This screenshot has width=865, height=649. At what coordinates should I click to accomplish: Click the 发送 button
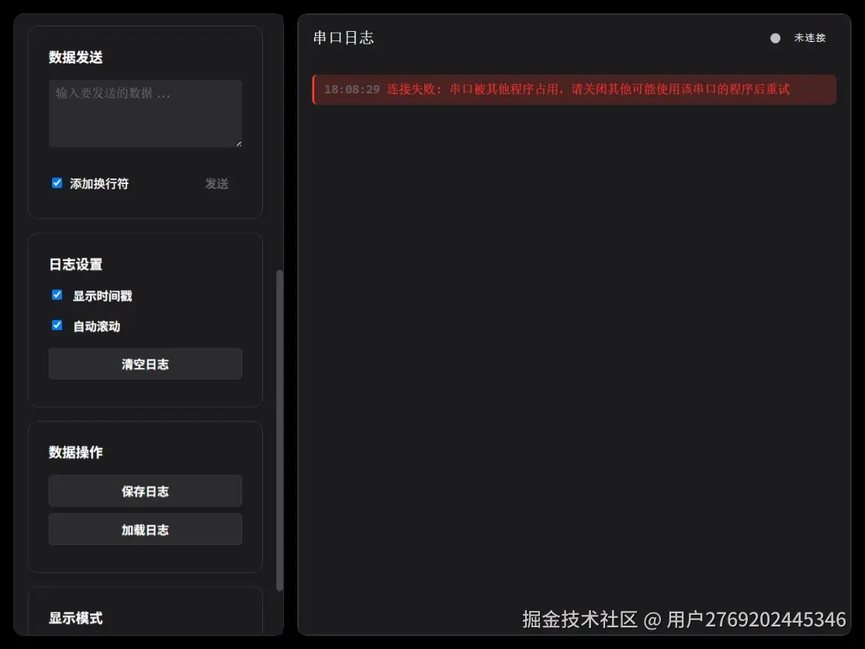[x=216, y=183]
